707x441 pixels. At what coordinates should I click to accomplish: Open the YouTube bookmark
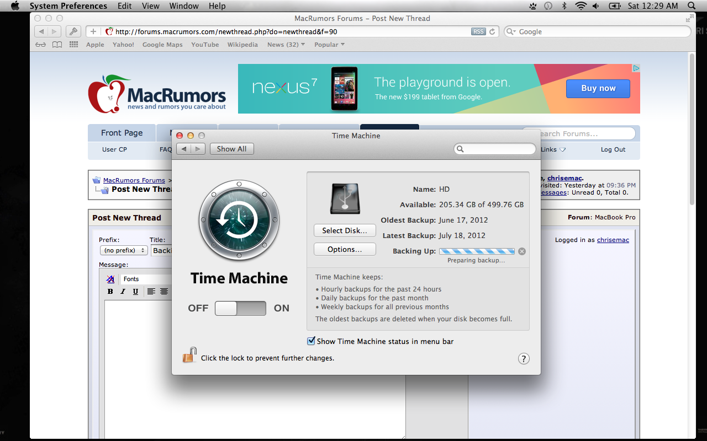pyautogui.click(x=205, y=45)
